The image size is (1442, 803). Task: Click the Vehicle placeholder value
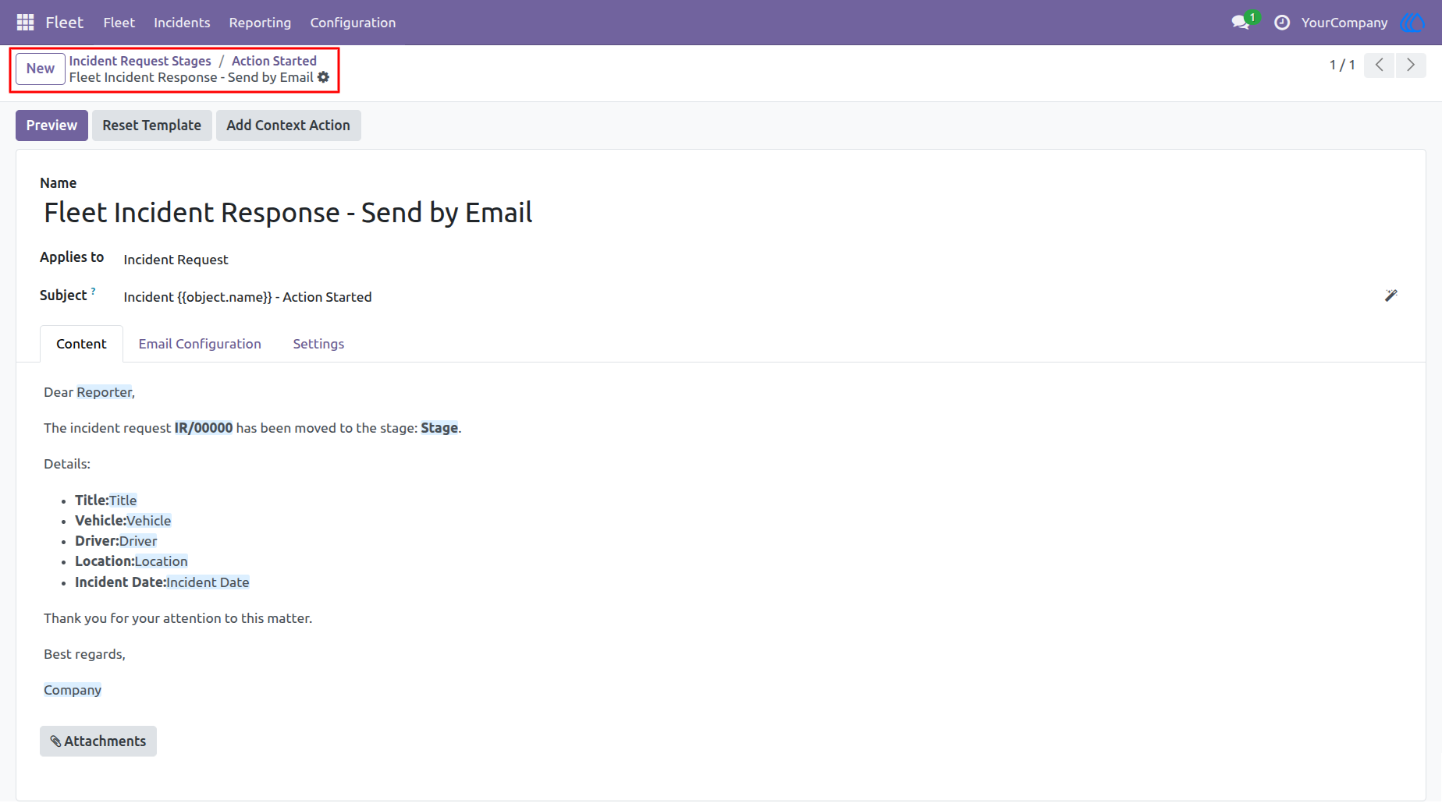(x=149, y=521)
